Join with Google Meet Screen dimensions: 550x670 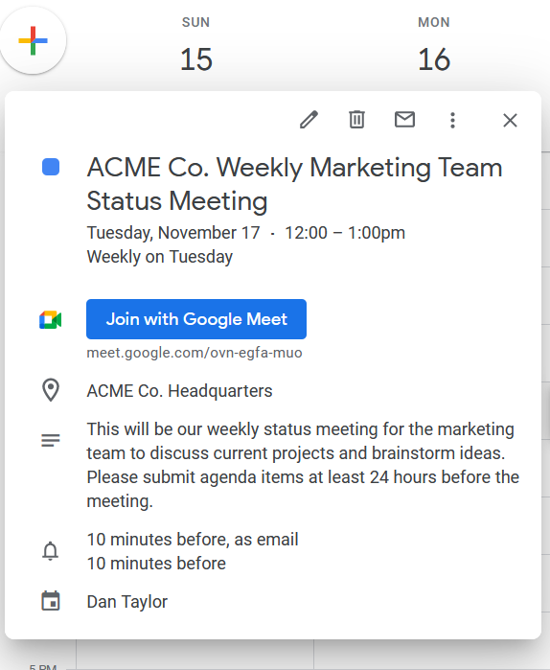click(196, 319)
